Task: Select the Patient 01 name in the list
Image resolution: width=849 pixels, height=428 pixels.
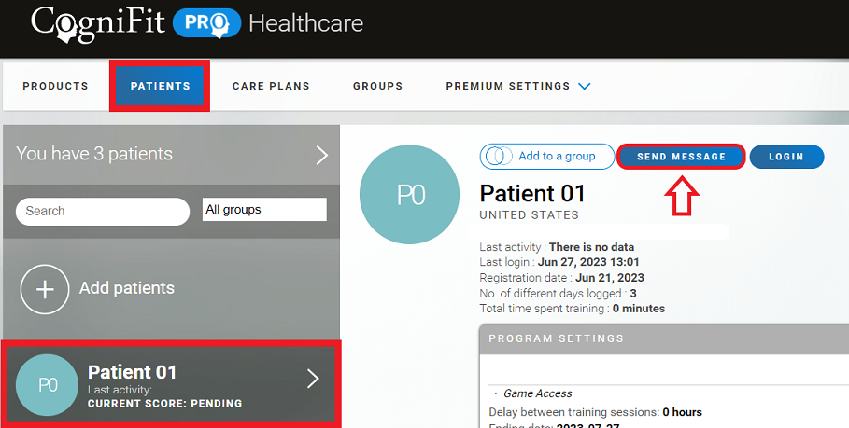Action: pos(133,372)
